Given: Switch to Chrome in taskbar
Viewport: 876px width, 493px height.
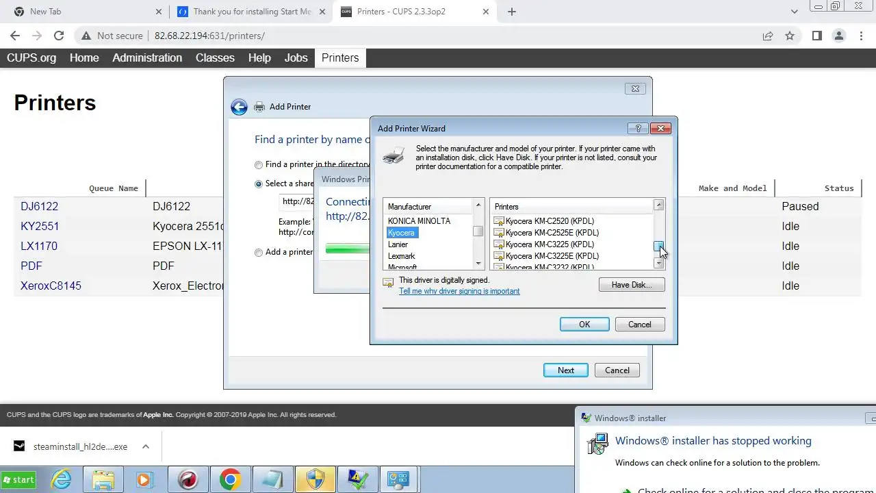Looking at the screenshot, I should (230, 480).
